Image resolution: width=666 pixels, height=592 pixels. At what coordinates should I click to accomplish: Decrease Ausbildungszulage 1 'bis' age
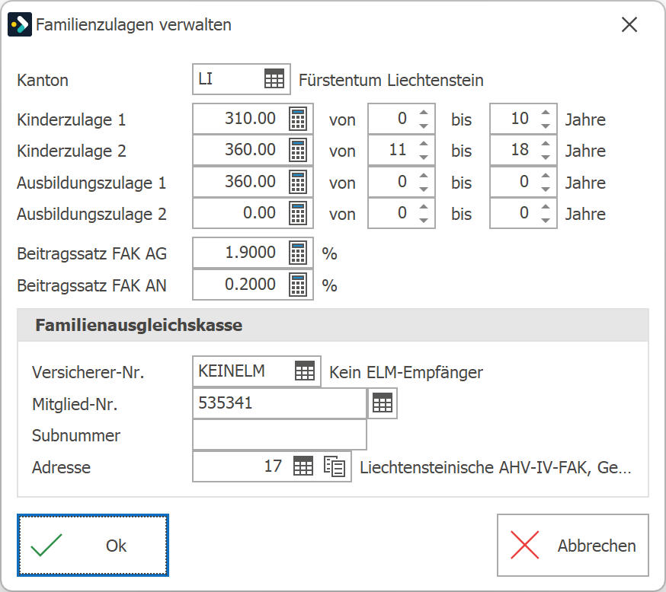(x=546, y=189)
